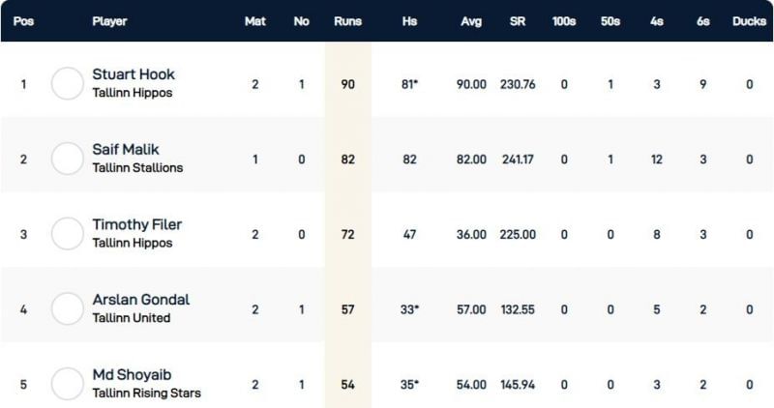774x408 pixels.
Task: Sort by SR column header
Action: (x=518, y=21)
